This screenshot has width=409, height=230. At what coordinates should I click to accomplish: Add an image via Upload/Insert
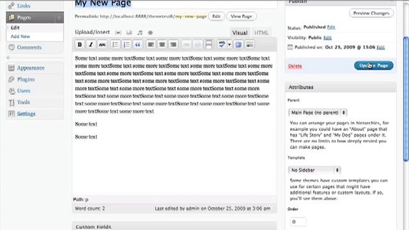coord(118,33)
